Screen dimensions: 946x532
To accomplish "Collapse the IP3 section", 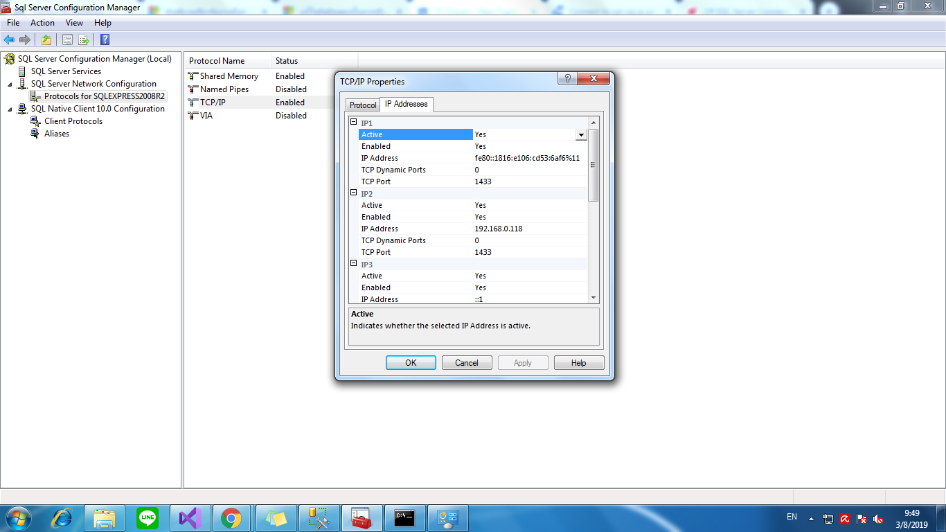I will pos(354,263).
